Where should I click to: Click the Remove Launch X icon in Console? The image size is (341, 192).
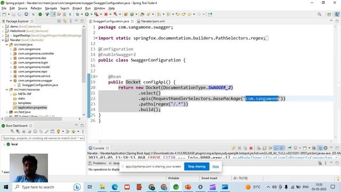pyautogui.click(x=239, y=148)
